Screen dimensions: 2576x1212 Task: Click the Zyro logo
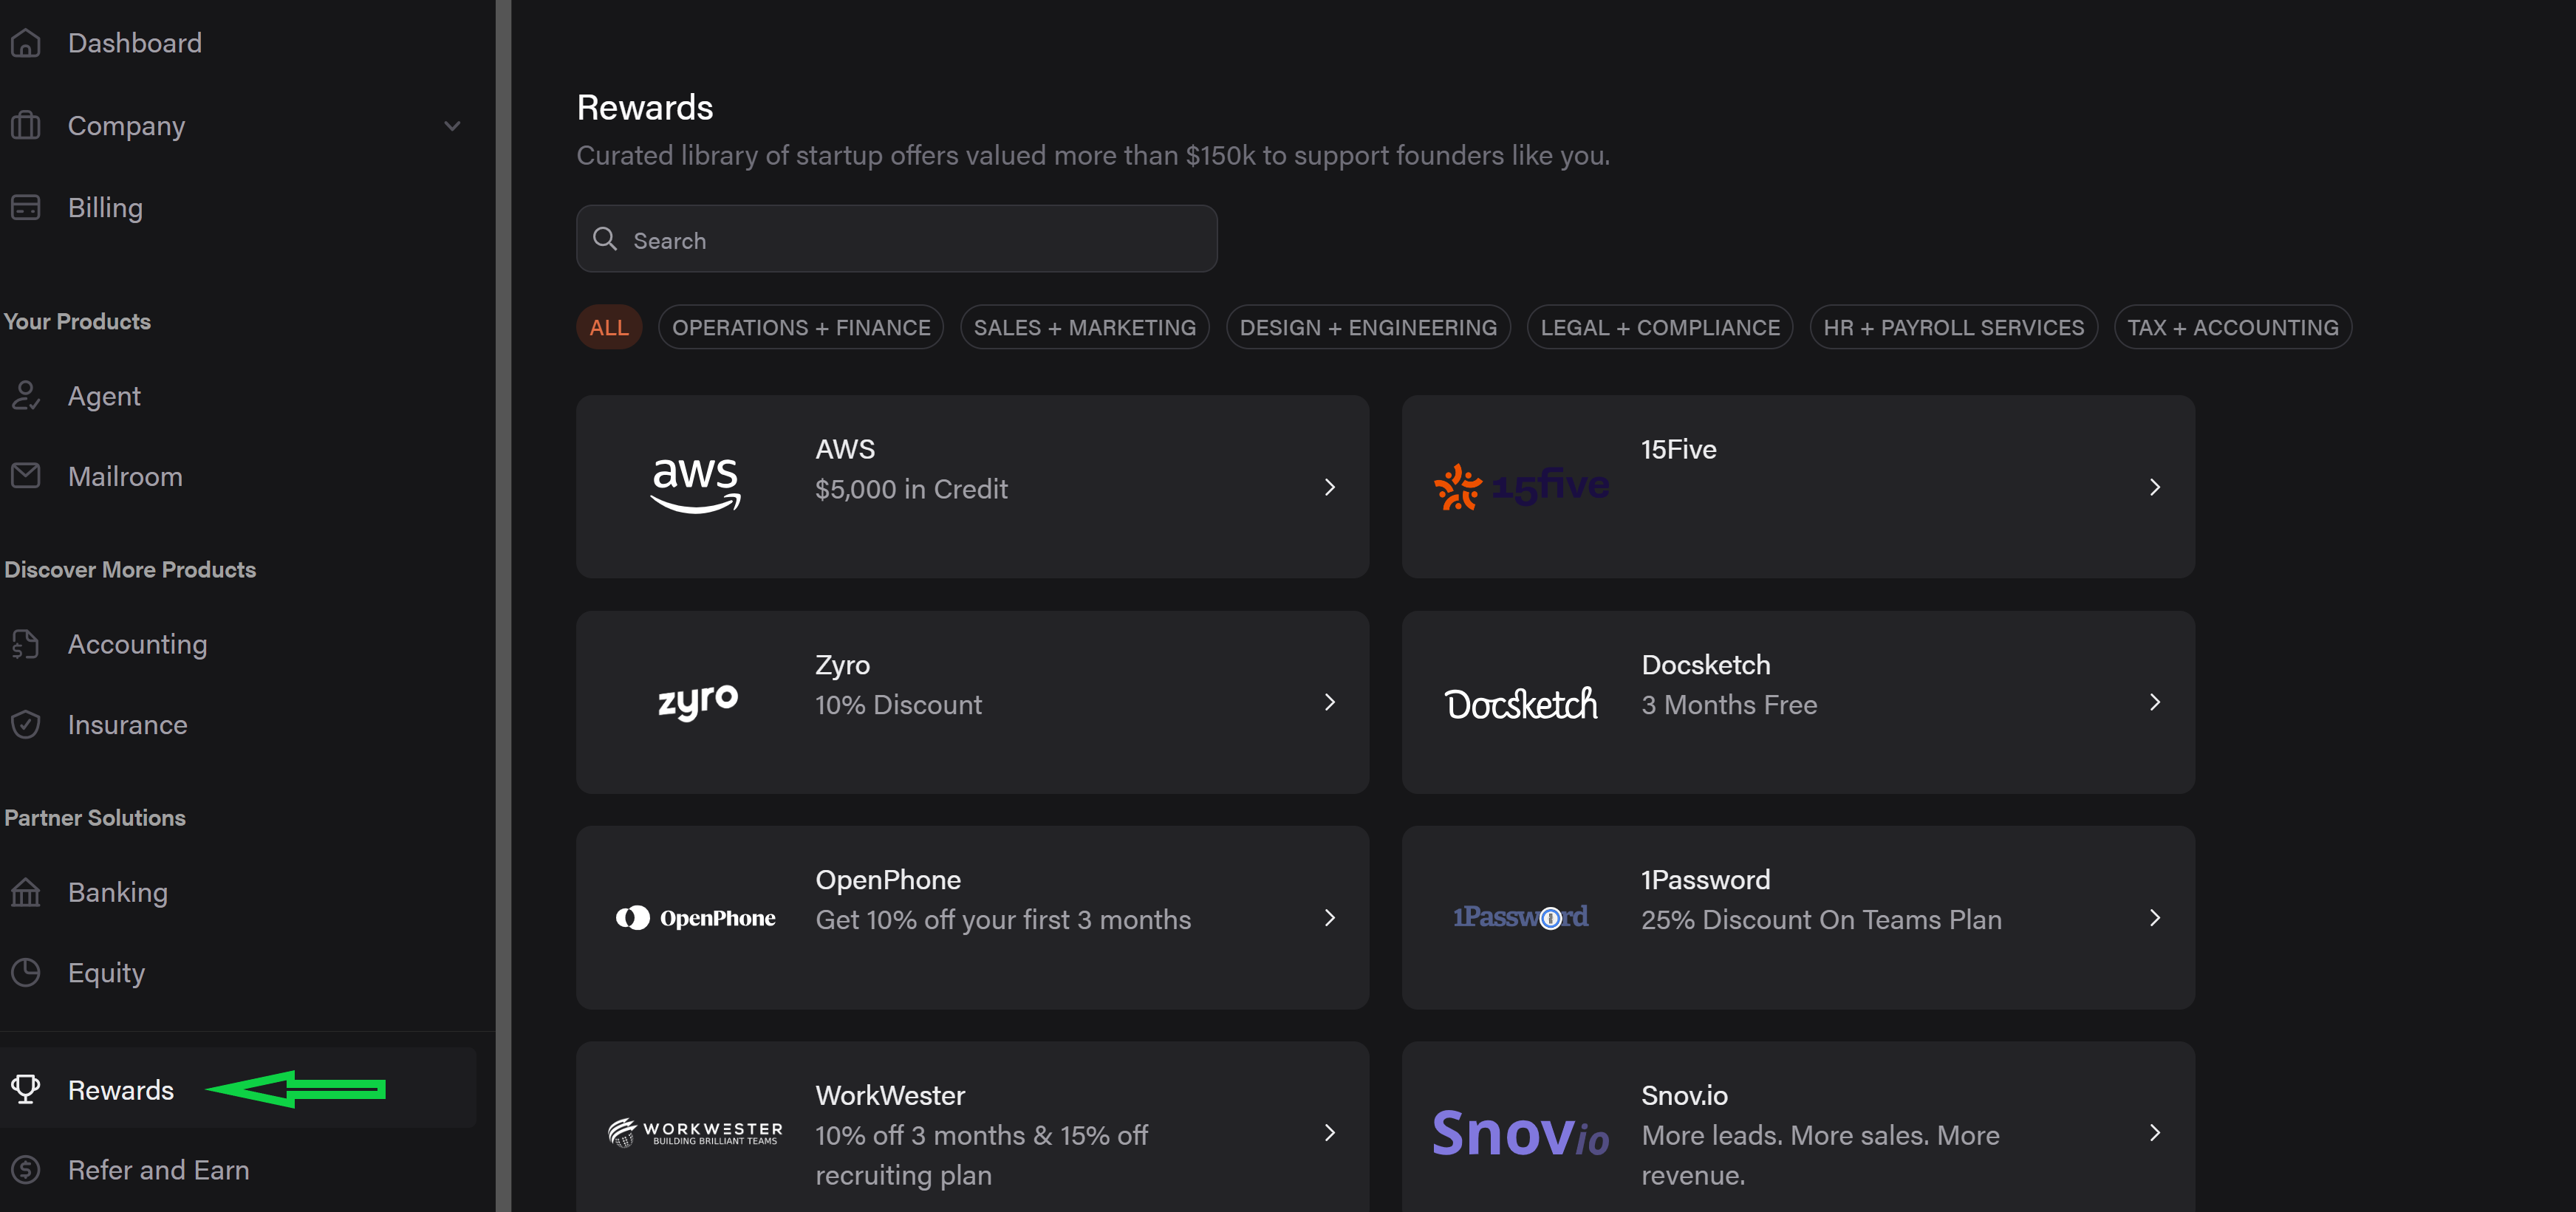click(x=698, y=702)
